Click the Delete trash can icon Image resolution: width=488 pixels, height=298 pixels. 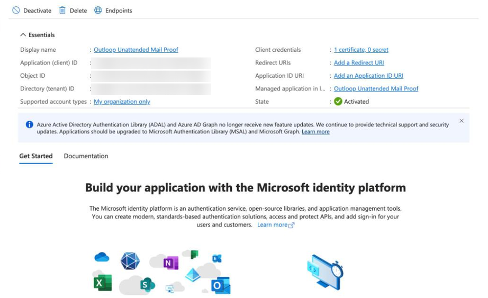(x=62, y=10)
